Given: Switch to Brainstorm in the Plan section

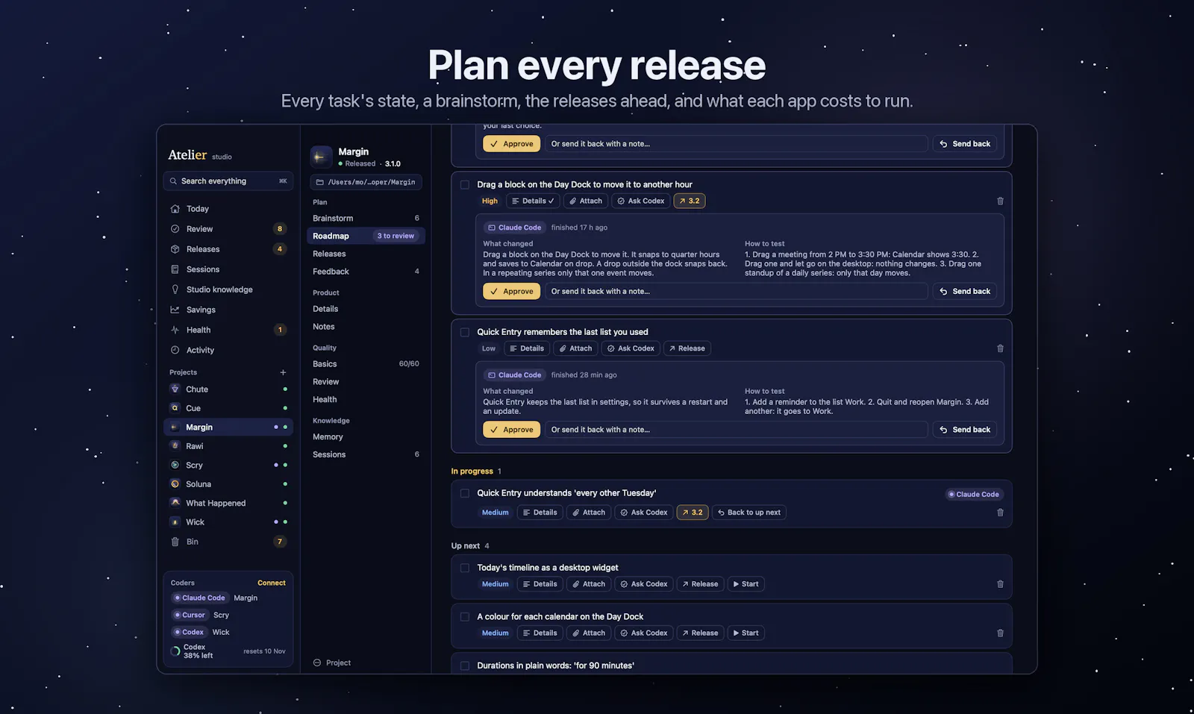Looking at the screenshot, I should pos(366,219).
